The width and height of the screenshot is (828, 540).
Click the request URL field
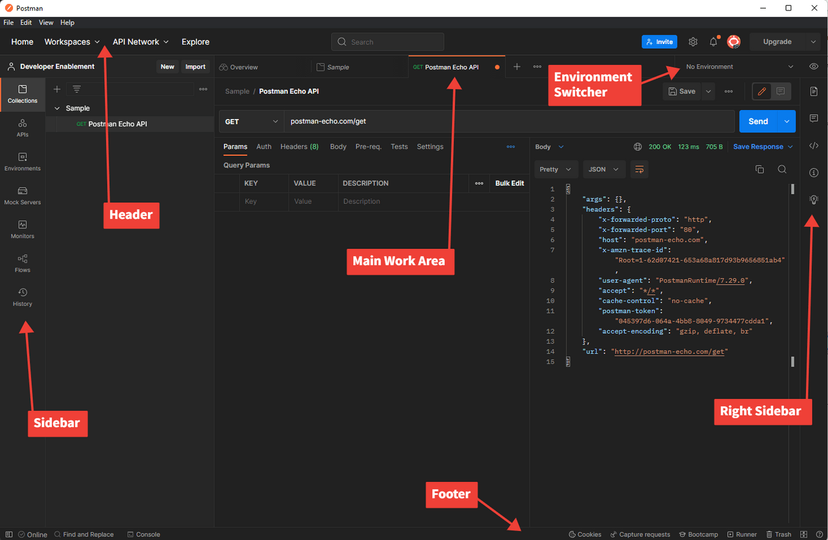(510, 122)
